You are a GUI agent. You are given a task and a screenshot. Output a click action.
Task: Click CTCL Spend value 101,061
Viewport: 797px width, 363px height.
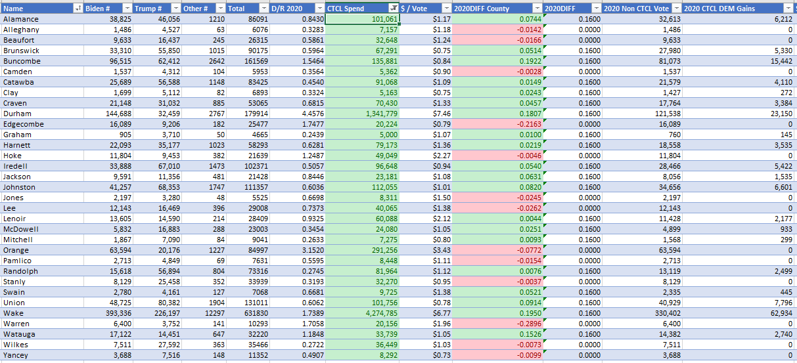click(384, 19)
